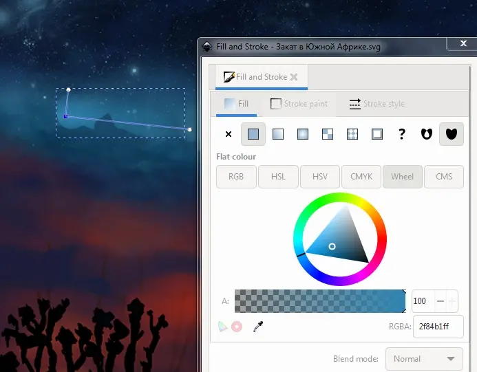Viewport: 477px width, 372px height.
Task: Click the colour-managed gamut icon
Action: coord(223,327)
